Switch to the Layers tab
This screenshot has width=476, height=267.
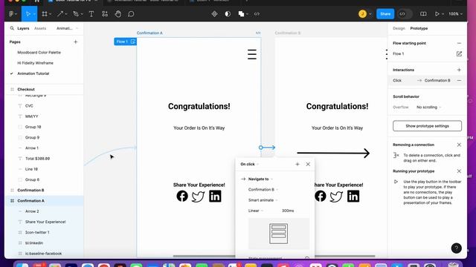tap(23, 28)
